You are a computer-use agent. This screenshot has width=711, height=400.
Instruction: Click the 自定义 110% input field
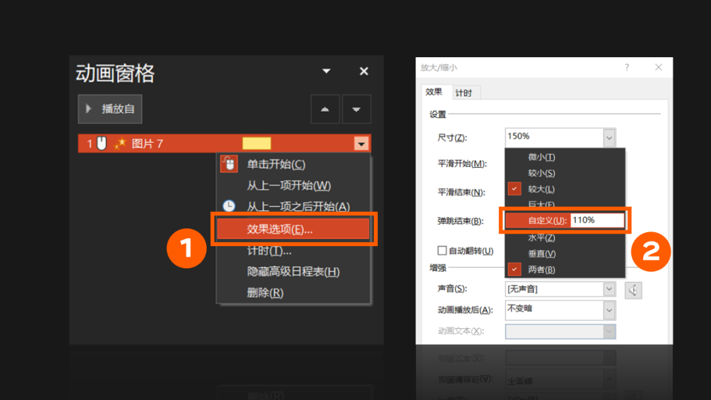click(x=596, y=220)
